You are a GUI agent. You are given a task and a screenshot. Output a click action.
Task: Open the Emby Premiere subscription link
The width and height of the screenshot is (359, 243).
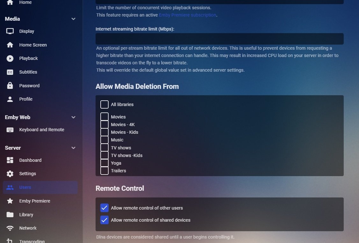[187, 15]
